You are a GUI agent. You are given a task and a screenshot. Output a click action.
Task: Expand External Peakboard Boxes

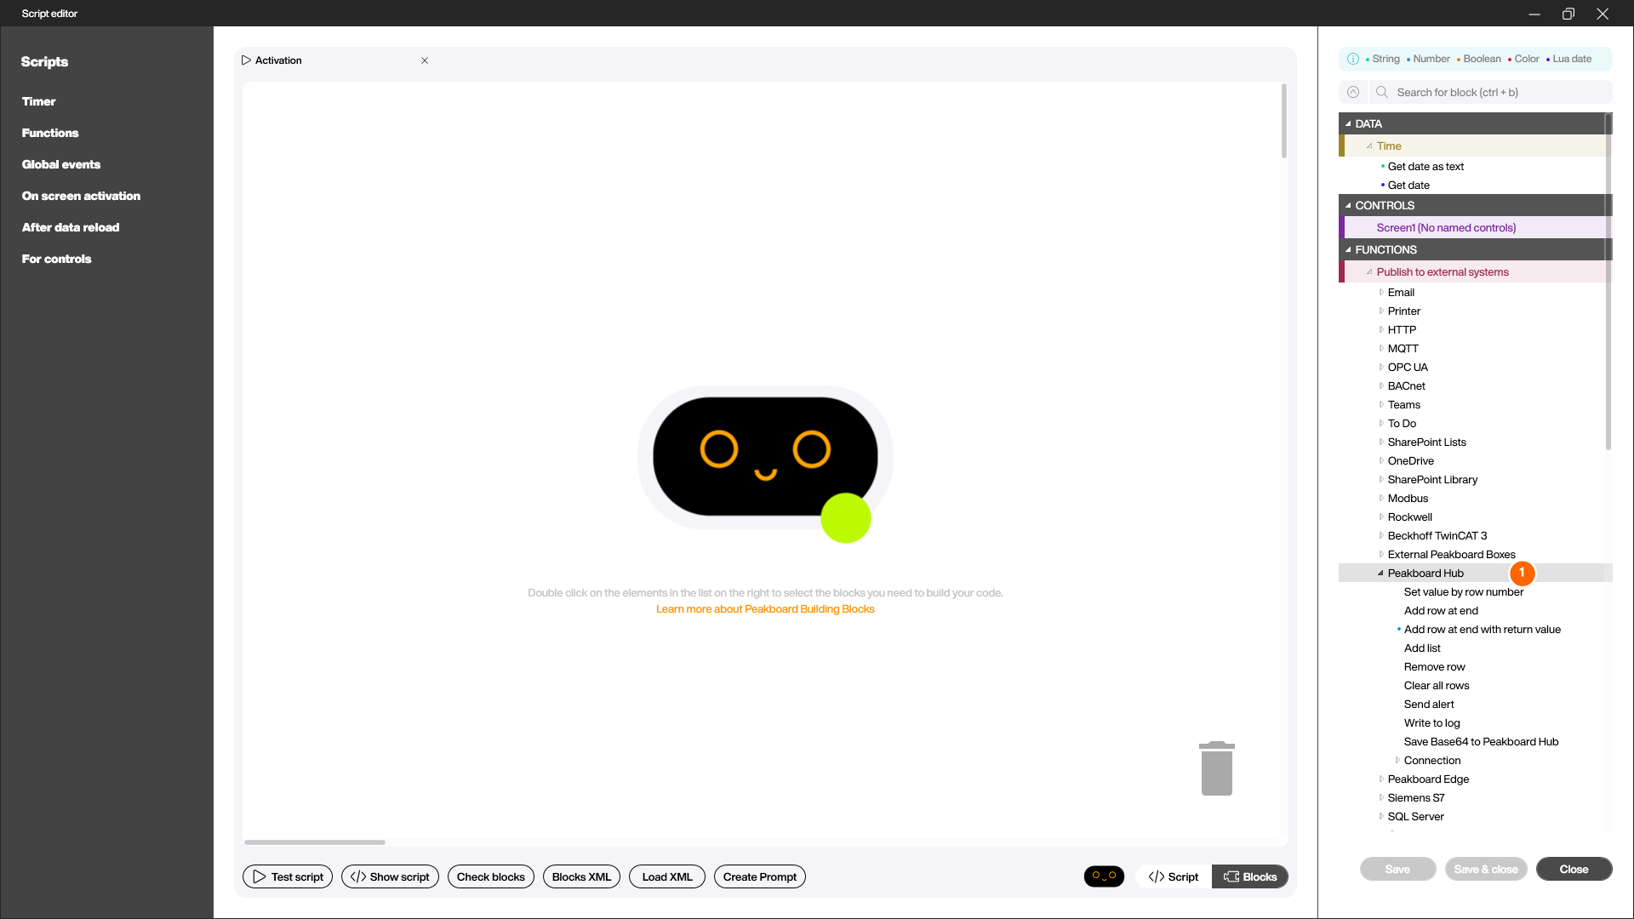pos(1381,554)
